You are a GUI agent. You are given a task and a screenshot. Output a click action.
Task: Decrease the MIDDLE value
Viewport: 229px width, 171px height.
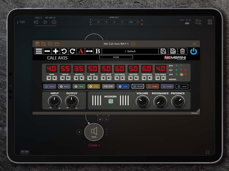76,78
